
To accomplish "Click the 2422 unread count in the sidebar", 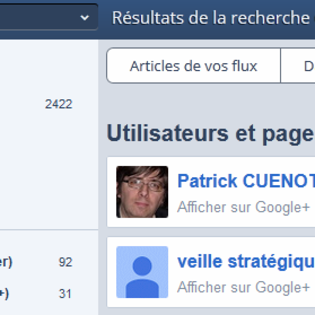I will pos(58,104).
